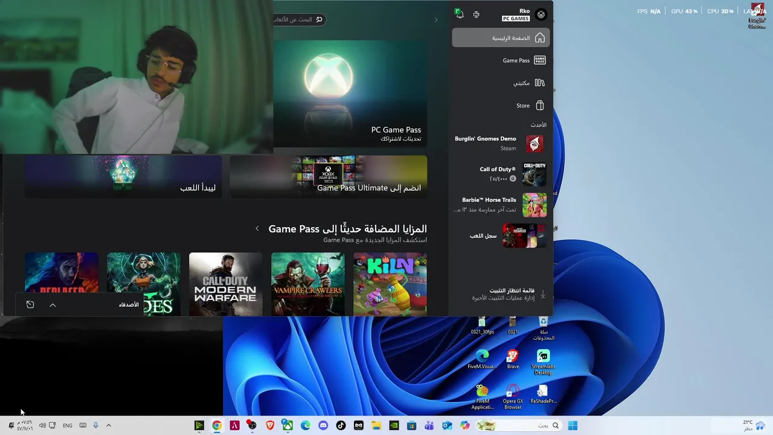Viewport: 773px width, 435px height.
Task: Launch Opera GX Browser shortcut
Action: point(513,397)
